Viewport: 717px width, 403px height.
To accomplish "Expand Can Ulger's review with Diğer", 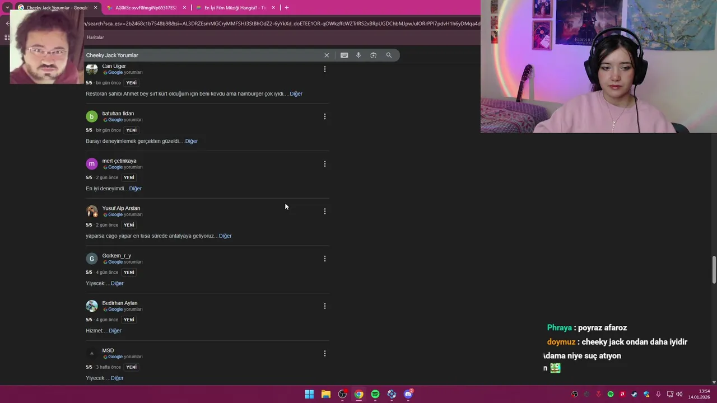I will tap(296, 94).
